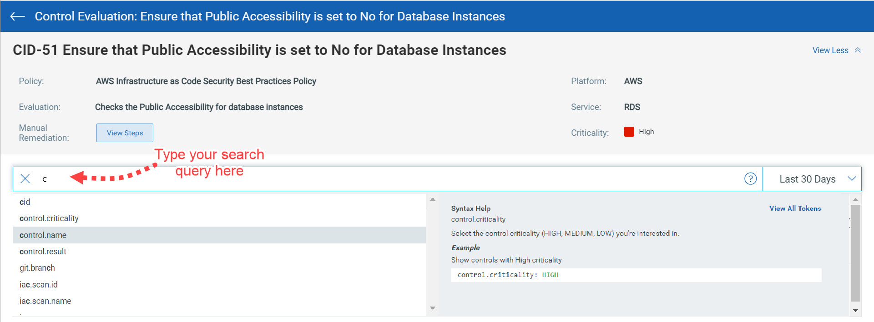The height and width of the screenshot is (322, 874).
Task: Click the View Less link
Action: 830,50
